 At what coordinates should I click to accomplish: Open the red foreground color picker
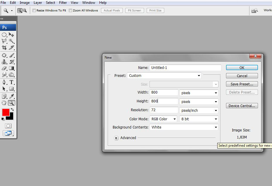pos(5,112)
